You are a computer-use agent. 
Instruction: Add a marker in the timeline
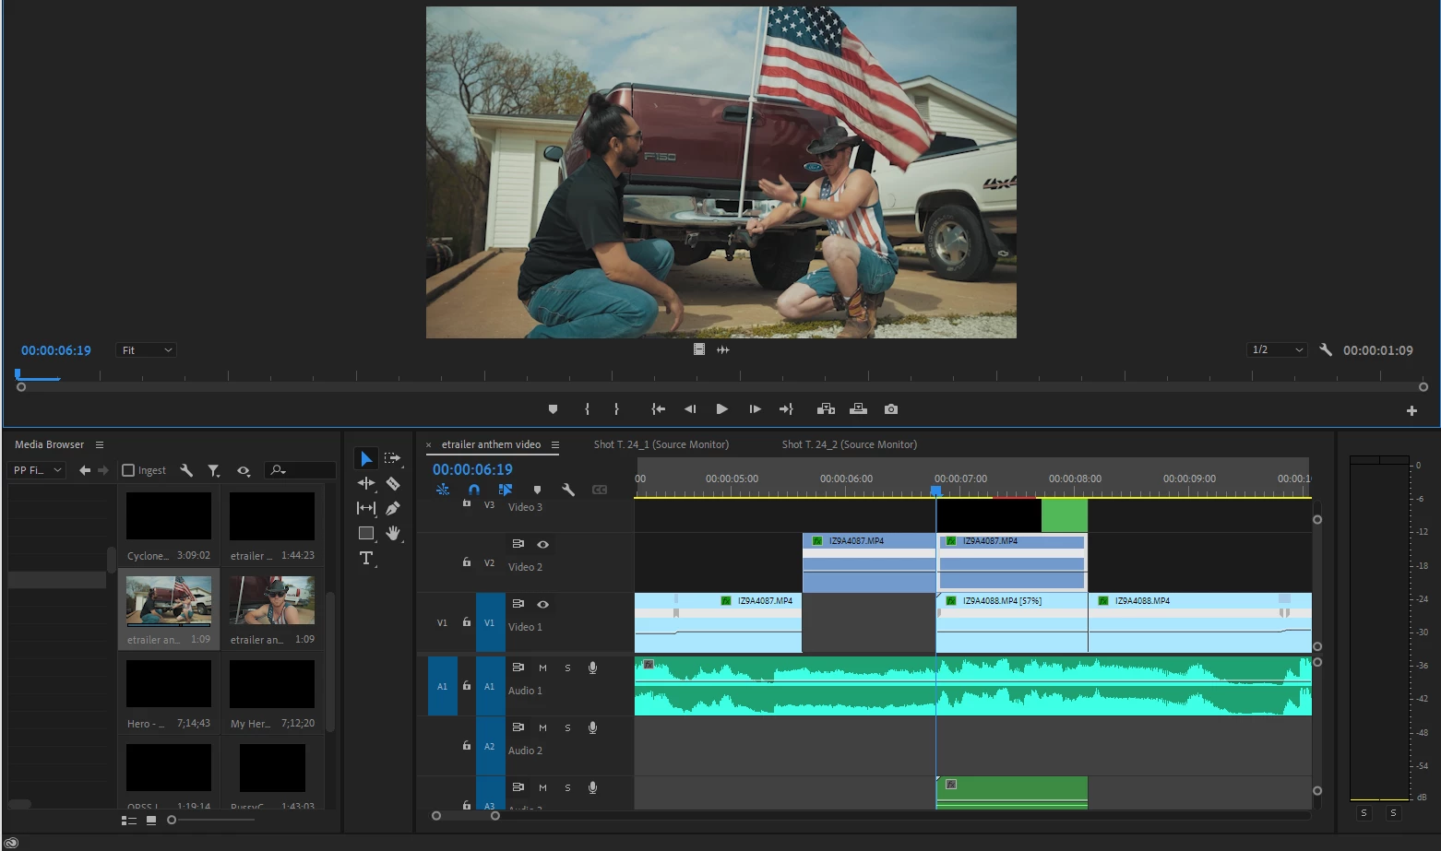[x=537, y=490]
